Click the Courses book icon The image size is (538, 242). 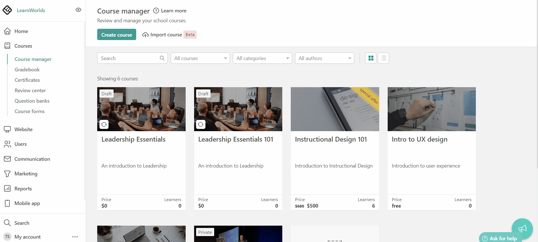point(7,46)
